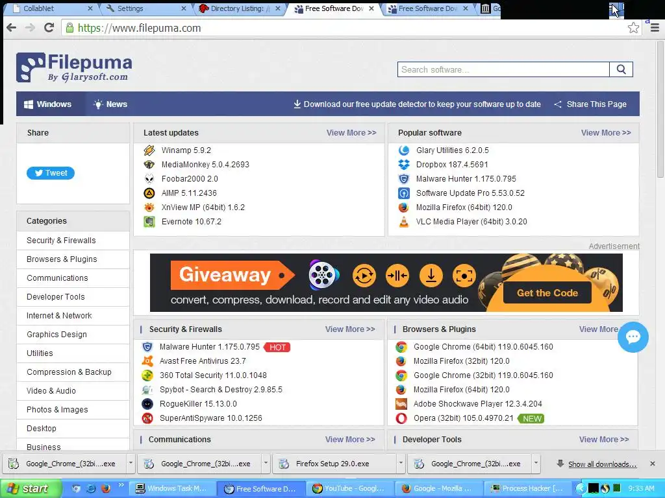Image resolution: width=665 pixels, height=498 pixels.
Task: Switch to the Settings tab
Action: 144,8
